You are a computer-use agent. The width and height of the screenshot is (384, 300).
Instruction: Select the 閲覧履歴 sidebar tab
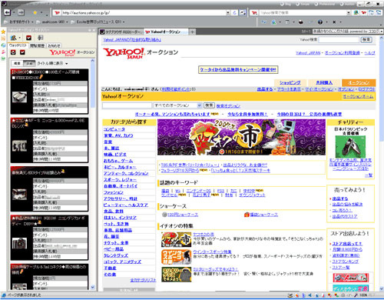[x=38, y=45]
